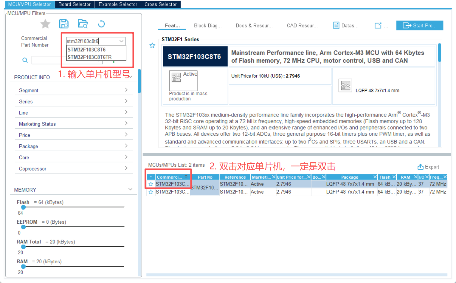Switch to Example Selector tab
The width and height of the screenshot is (456, 283).
tap(118, 4)
